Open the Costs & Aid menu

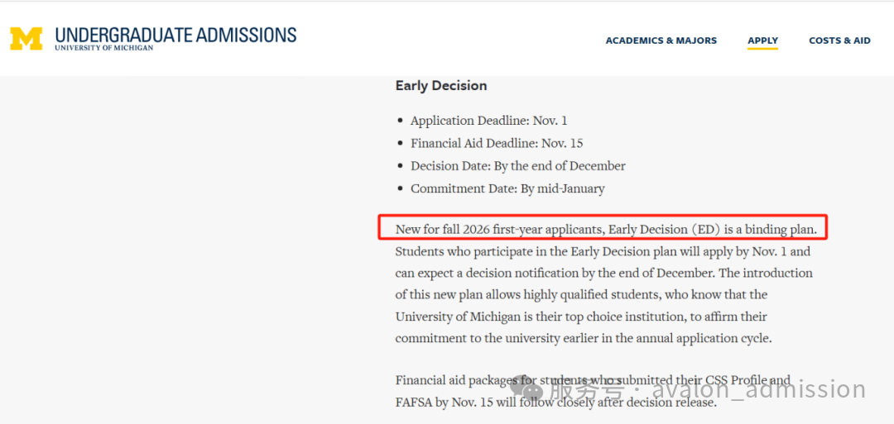(839, 40)
